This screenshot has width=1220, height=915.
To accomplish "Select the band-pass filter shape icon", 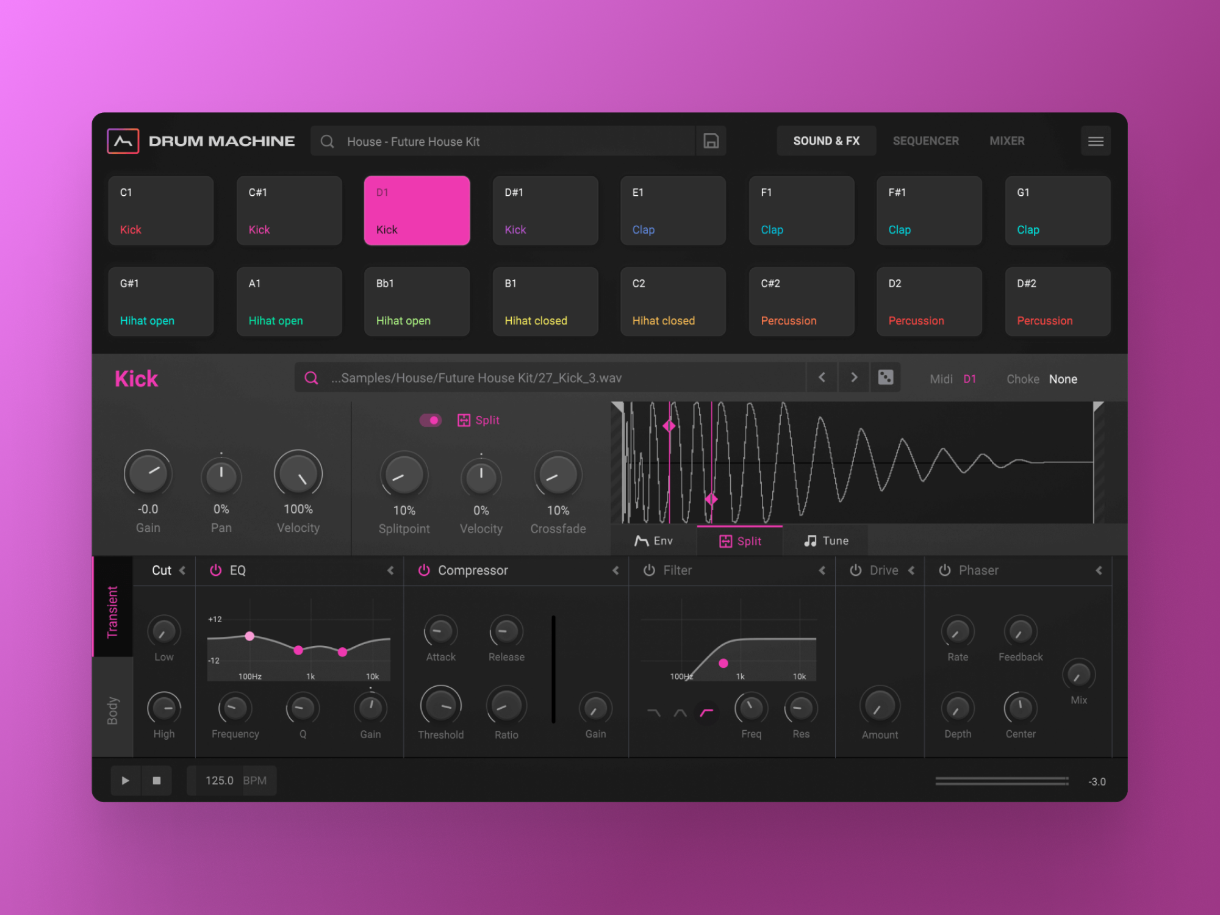I will click(x=680, y=712).
